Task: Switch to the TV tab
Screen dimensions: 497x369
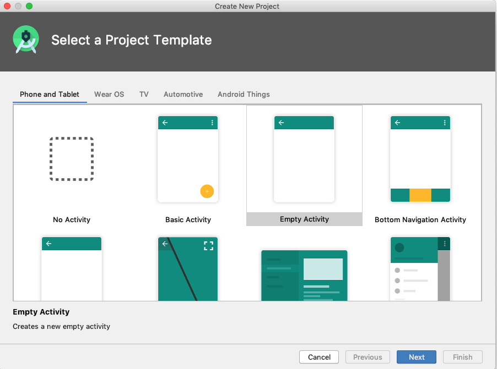Action: [144, 94]
